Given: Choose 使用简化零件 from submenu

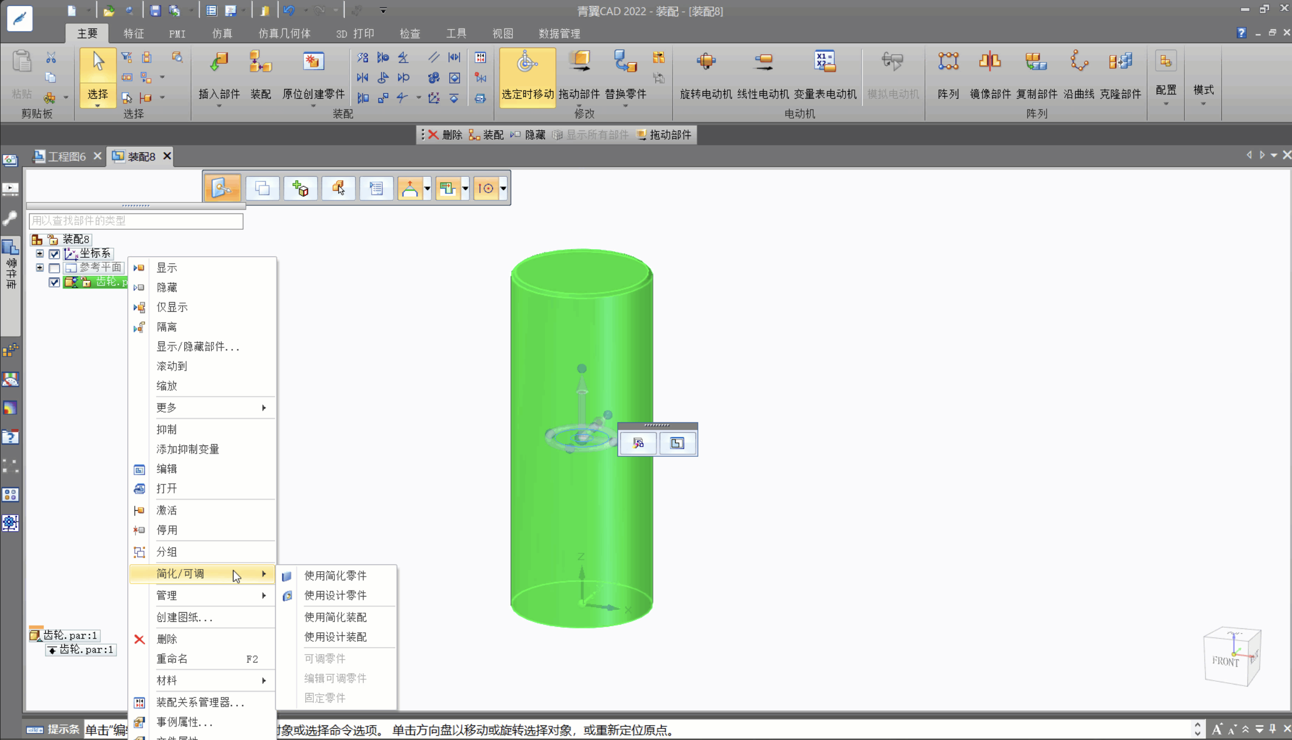Looking at the screenshot, I should coord(335,575).
